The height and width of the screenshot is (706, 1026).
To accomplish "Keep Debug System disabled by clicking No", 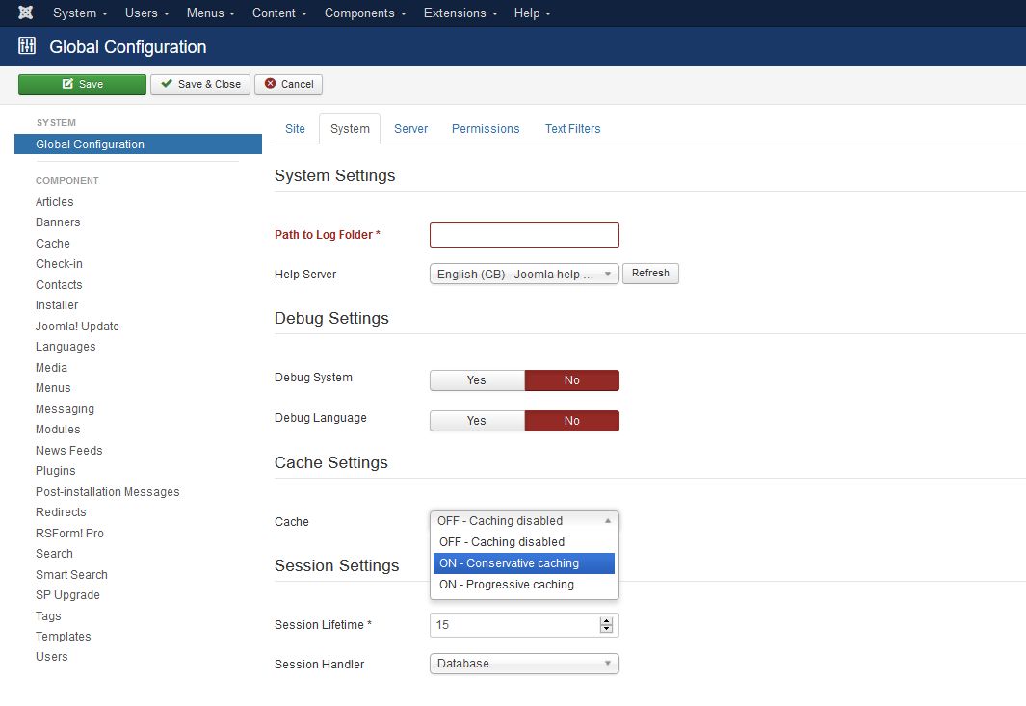I will tap(571, 379).
